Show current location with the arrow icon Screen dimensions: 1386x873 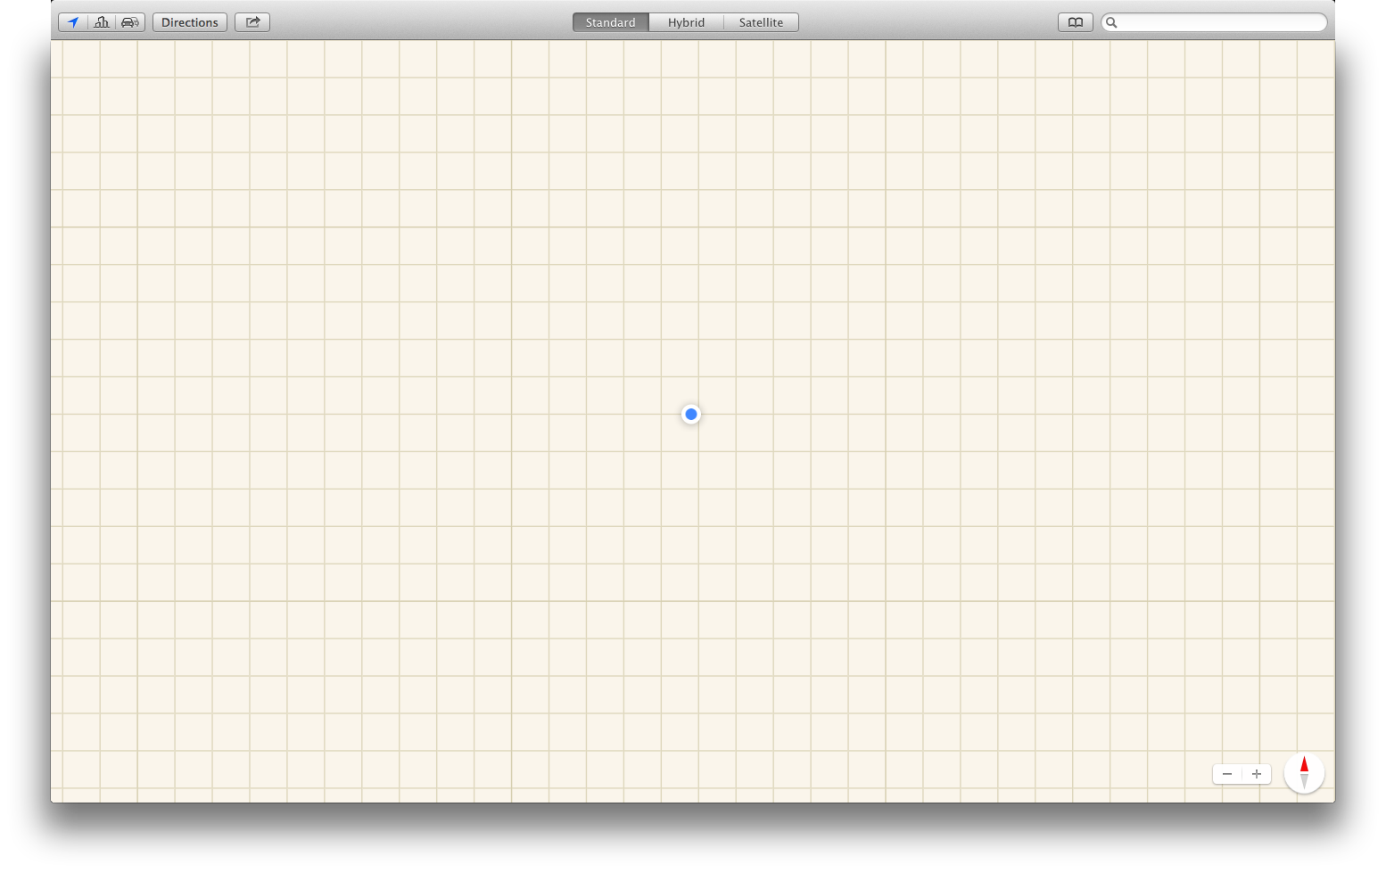(73, 22)
